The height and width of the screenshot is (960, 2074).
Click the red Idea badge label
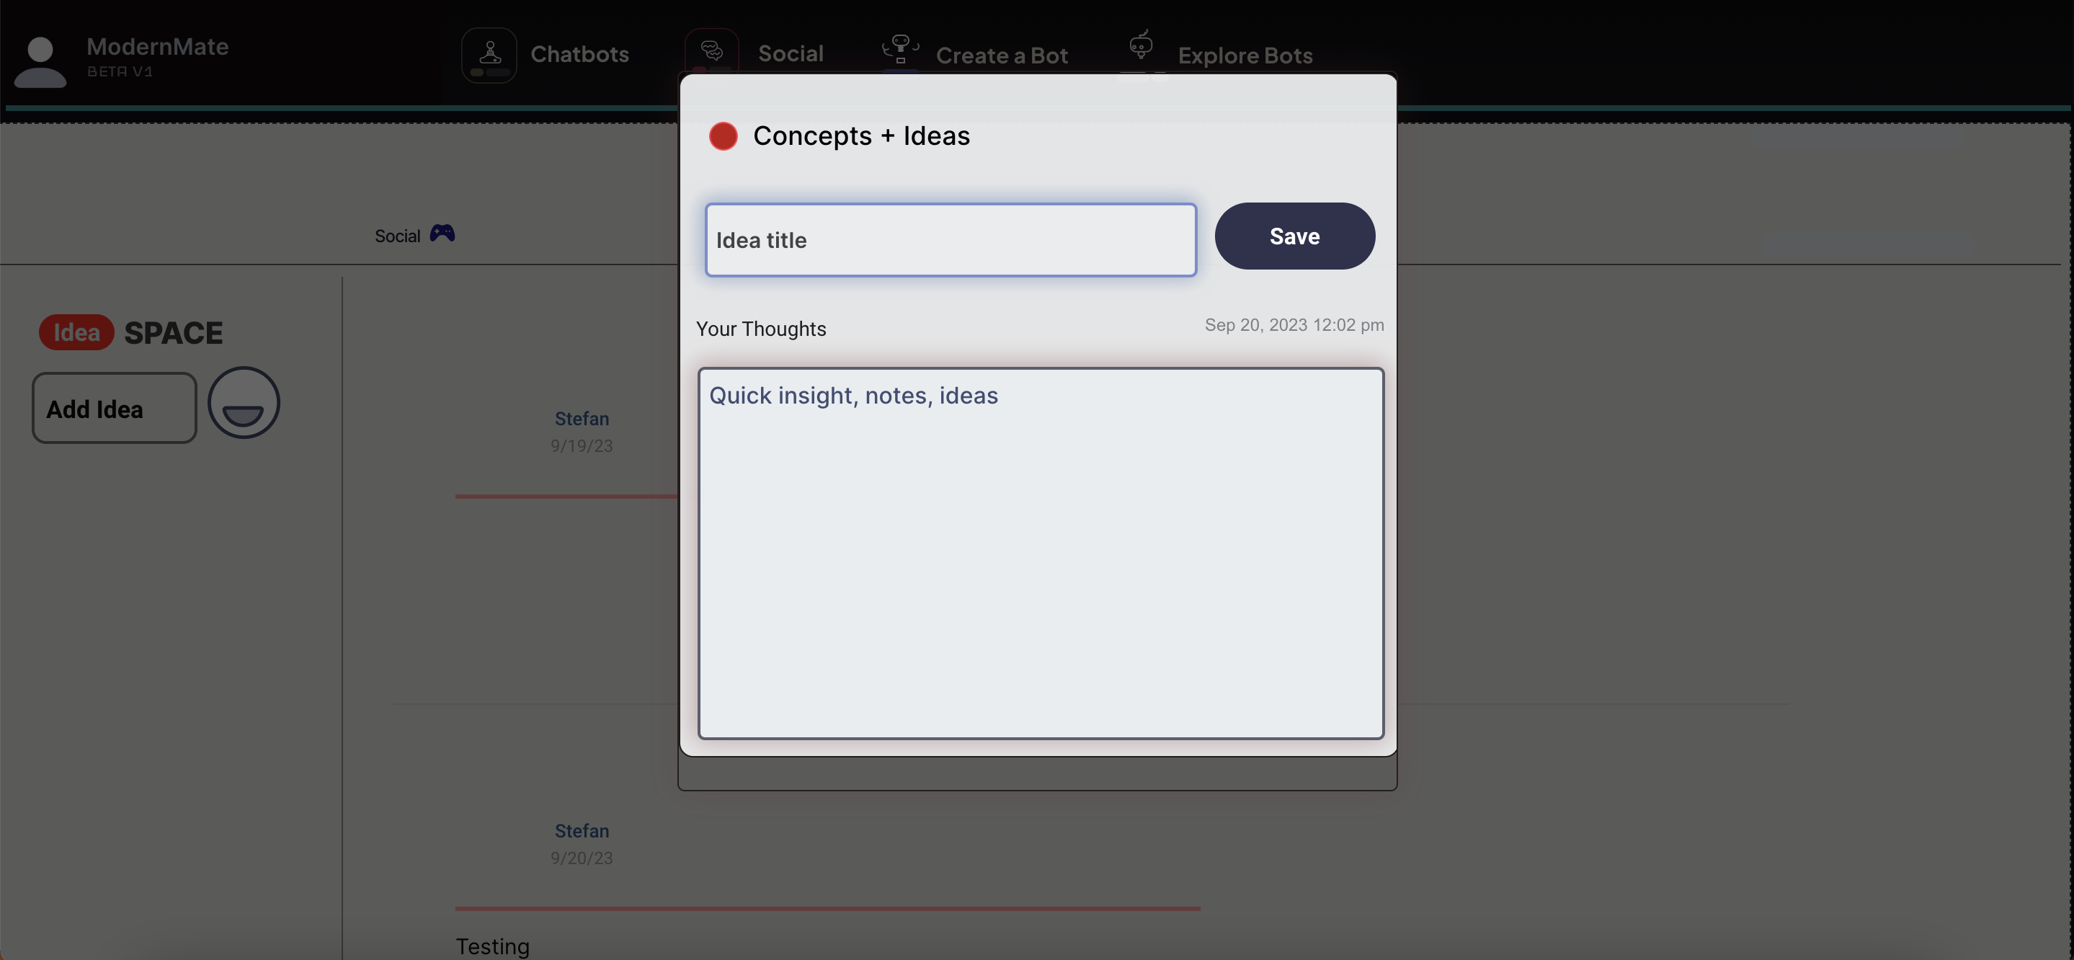(76, 333)
